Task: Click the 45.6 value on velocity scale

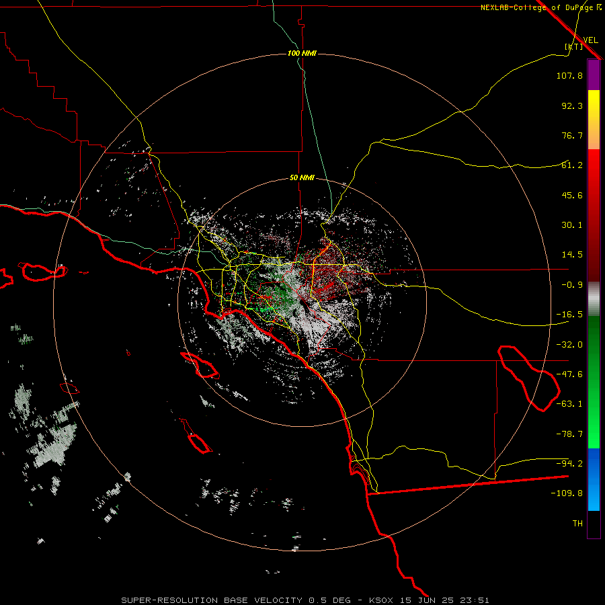Action: tap(572, 195)
